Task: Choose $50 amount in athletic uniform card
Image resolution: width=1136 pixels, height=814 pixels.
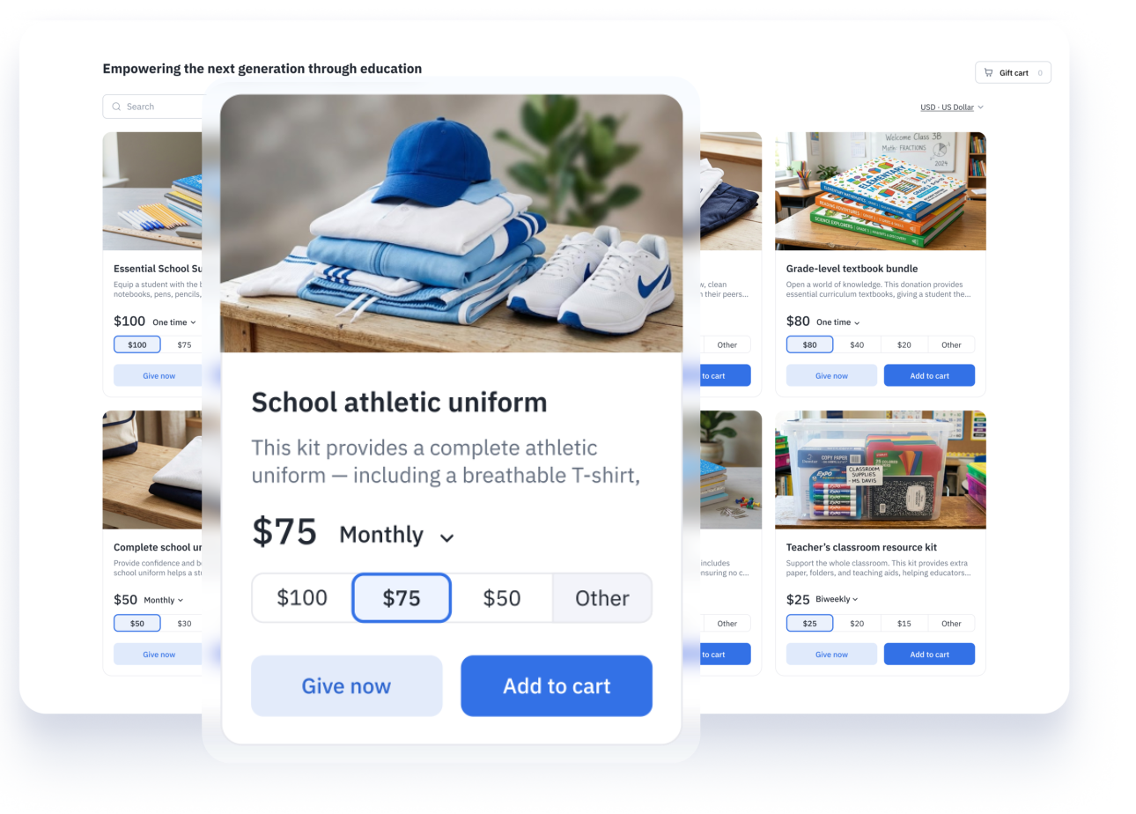Action: click(502, 598)
